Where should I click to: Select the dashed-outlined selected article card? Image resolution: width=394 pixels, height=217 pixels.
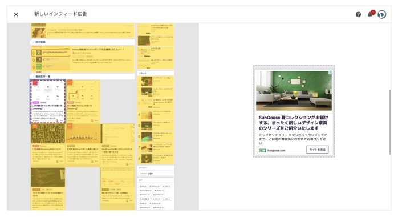48,102
